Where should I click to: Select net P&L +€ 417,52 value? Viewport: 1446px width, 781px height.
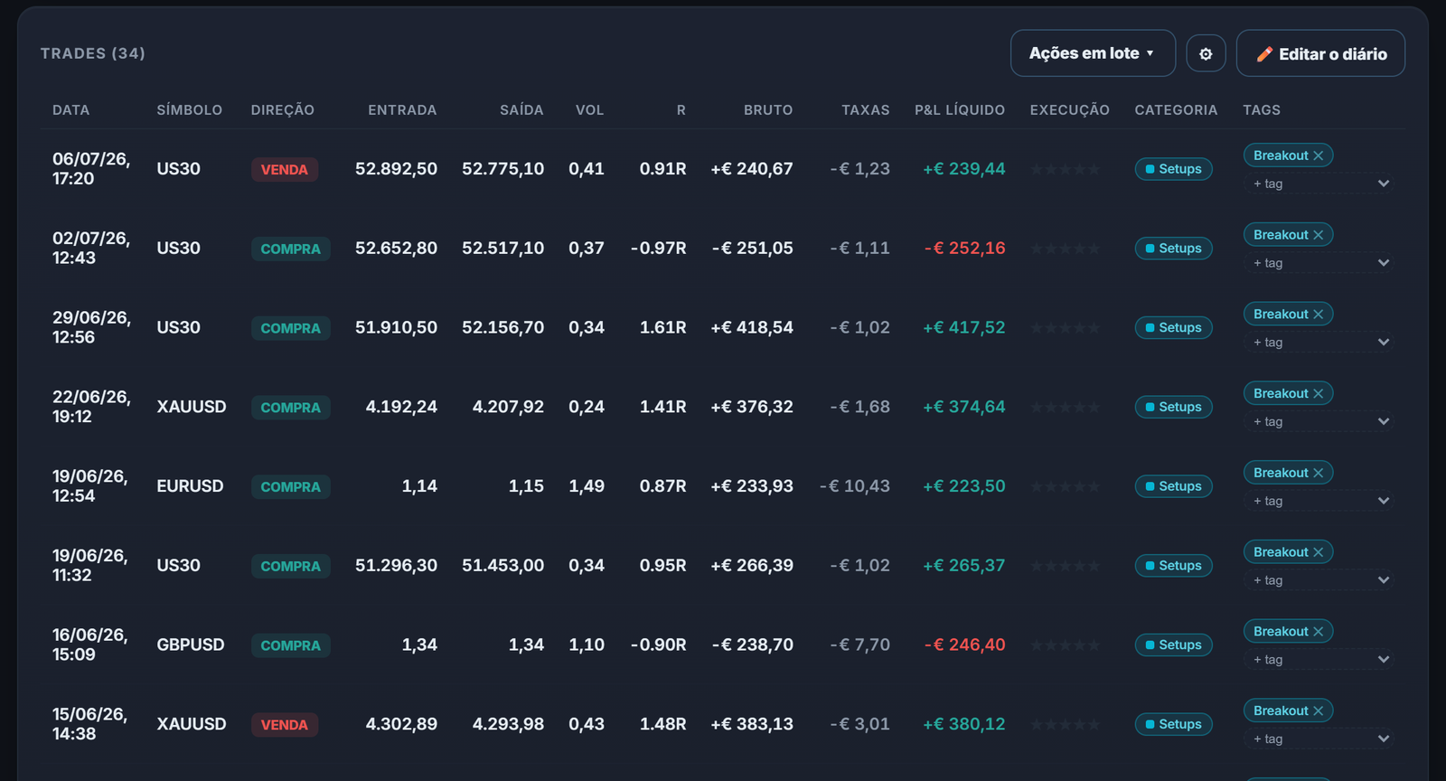pyautogui.click(x=963, y=328)
